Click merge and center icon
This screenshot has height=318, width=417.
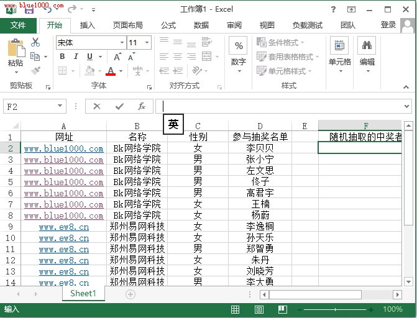pyautogui.click(x=207, y=57)
